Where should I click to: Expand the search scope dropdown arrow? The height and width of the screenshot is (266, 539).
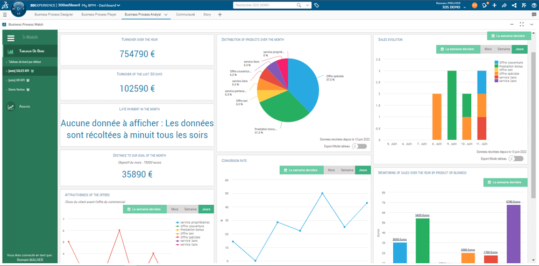(x=307, y=5)
